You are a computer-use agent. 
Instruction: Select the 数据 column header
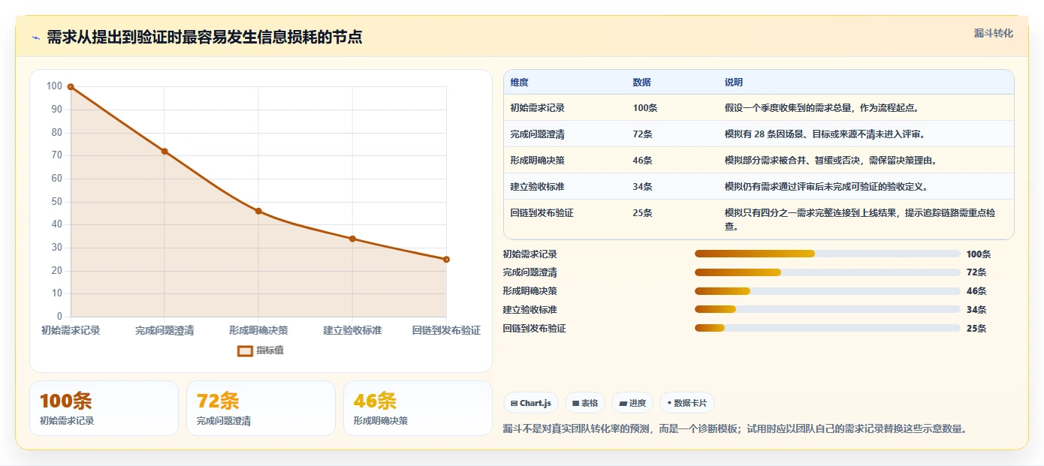[642, 83]
